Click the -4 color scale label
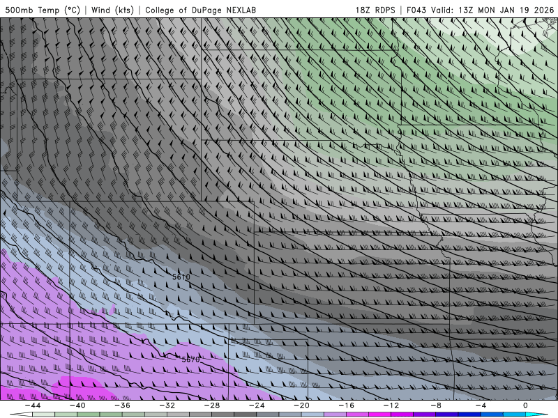The width and height of the screenshot is (558, 418). (x=481, y=405)
